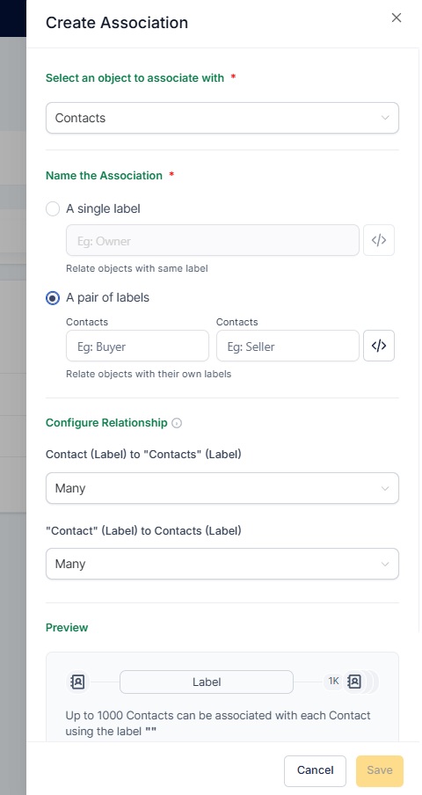Click the Cancel button
422x795 pixels.
[315, 770]
